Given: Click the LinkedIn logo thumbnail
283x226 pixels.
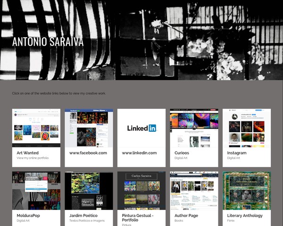Looking at the screenshot, I should tap(141, 128).
